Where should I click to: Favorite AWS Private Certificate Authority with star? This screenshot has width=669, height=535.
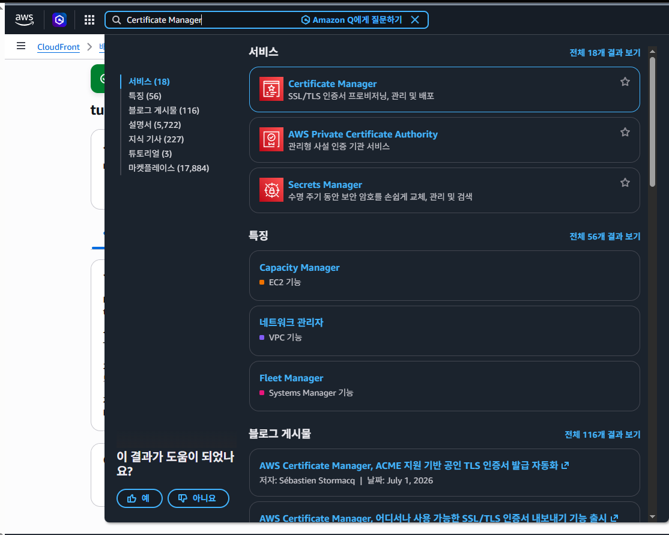coord(625,132)
